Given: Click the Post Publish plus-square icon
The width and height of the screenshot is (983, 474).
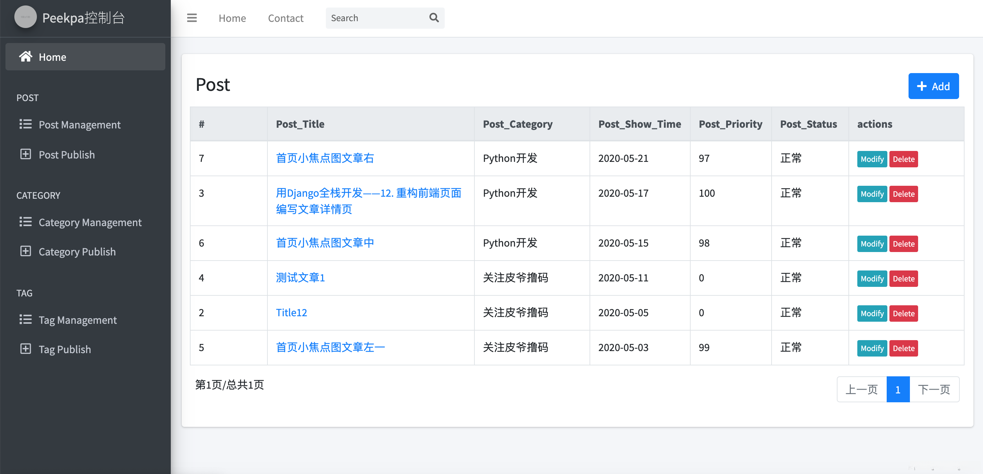Looking at the screenshot, I should 26,155.
